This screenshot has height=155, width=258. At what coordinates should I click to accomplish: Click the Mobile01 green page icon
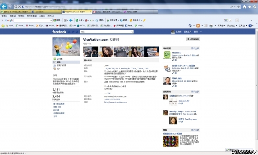(x=167, y=55)
